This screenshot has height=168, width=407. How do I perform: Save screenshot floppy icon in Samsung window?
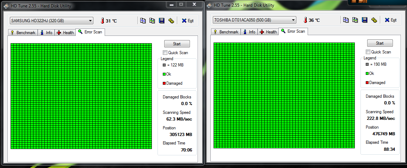[161, 21]
